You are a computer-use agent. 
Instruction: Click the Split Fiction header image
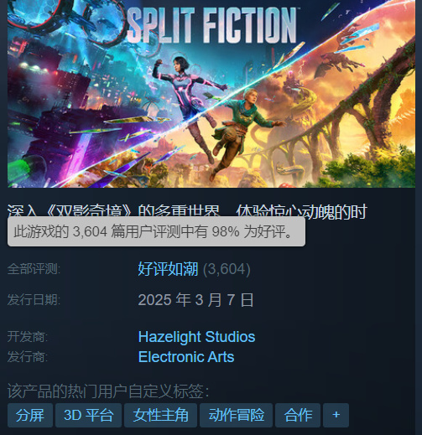click(x=211, y=94)
